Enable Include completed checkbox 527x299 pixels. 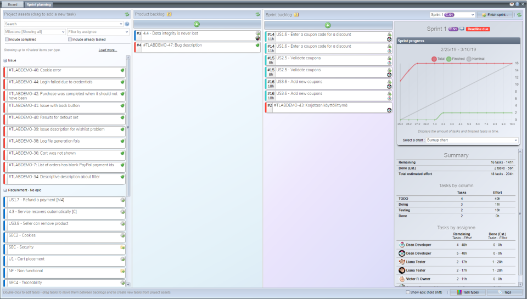(7, 40)
